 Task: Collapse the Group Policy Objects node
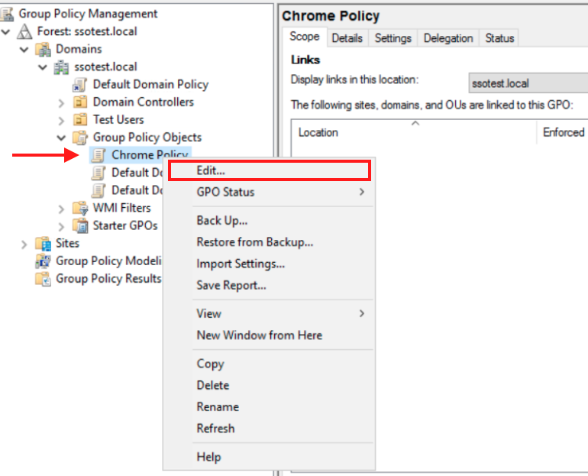pyautogui.click(x=61, y=138)
